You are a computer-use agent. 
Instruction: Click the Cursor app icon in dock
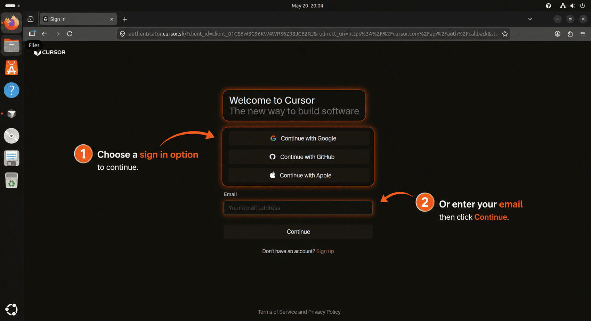(x=11, y=113)
